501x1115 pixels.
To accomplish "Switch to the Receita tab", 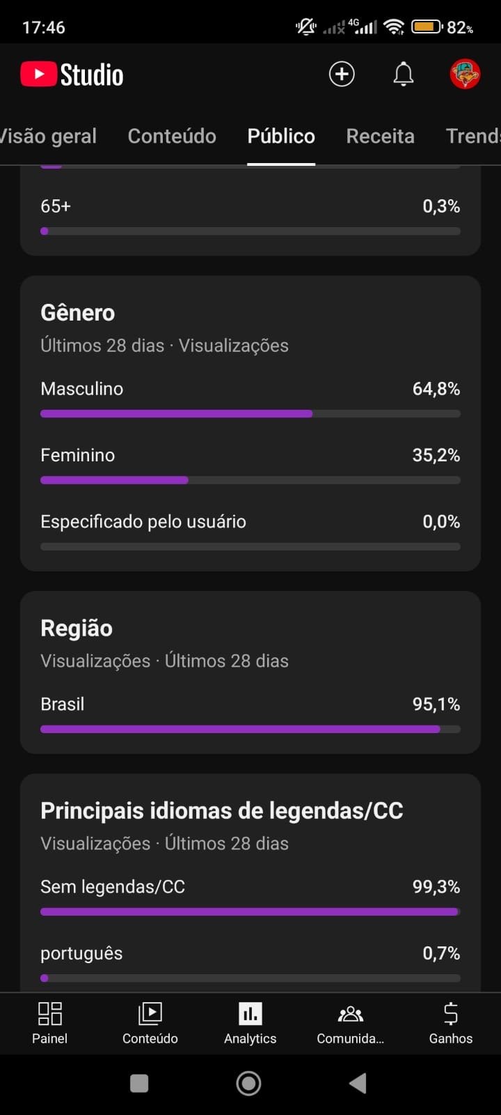I will [380, 136].
